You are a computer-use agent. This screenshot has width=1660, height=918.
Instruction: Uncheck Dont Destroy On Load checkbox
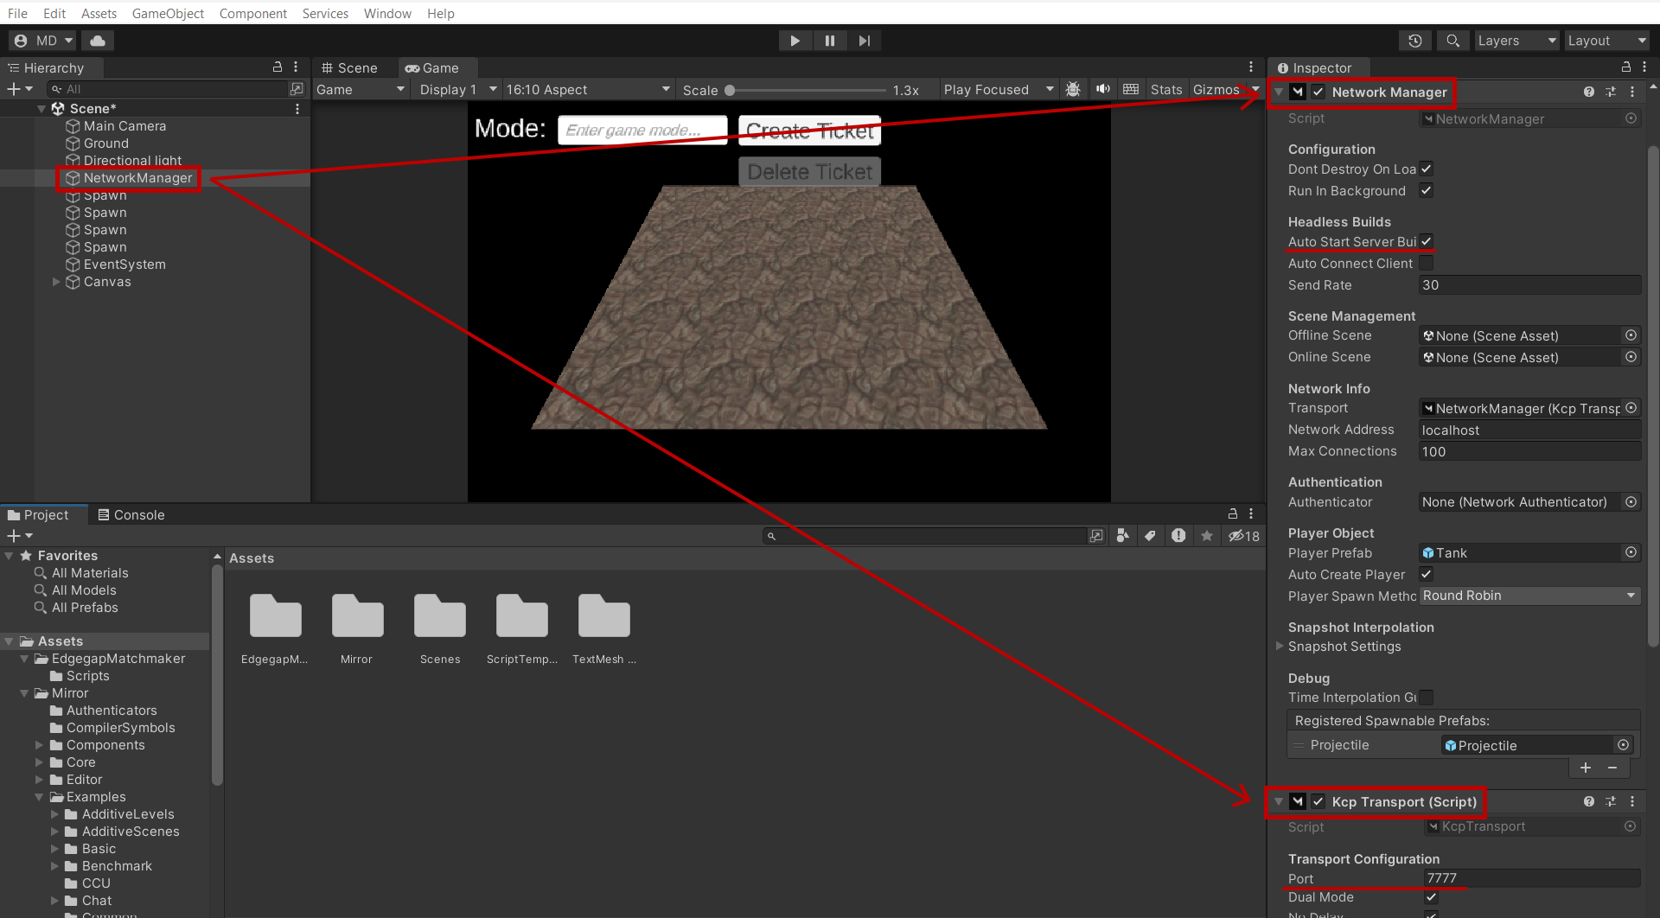tap(1427, 169)
